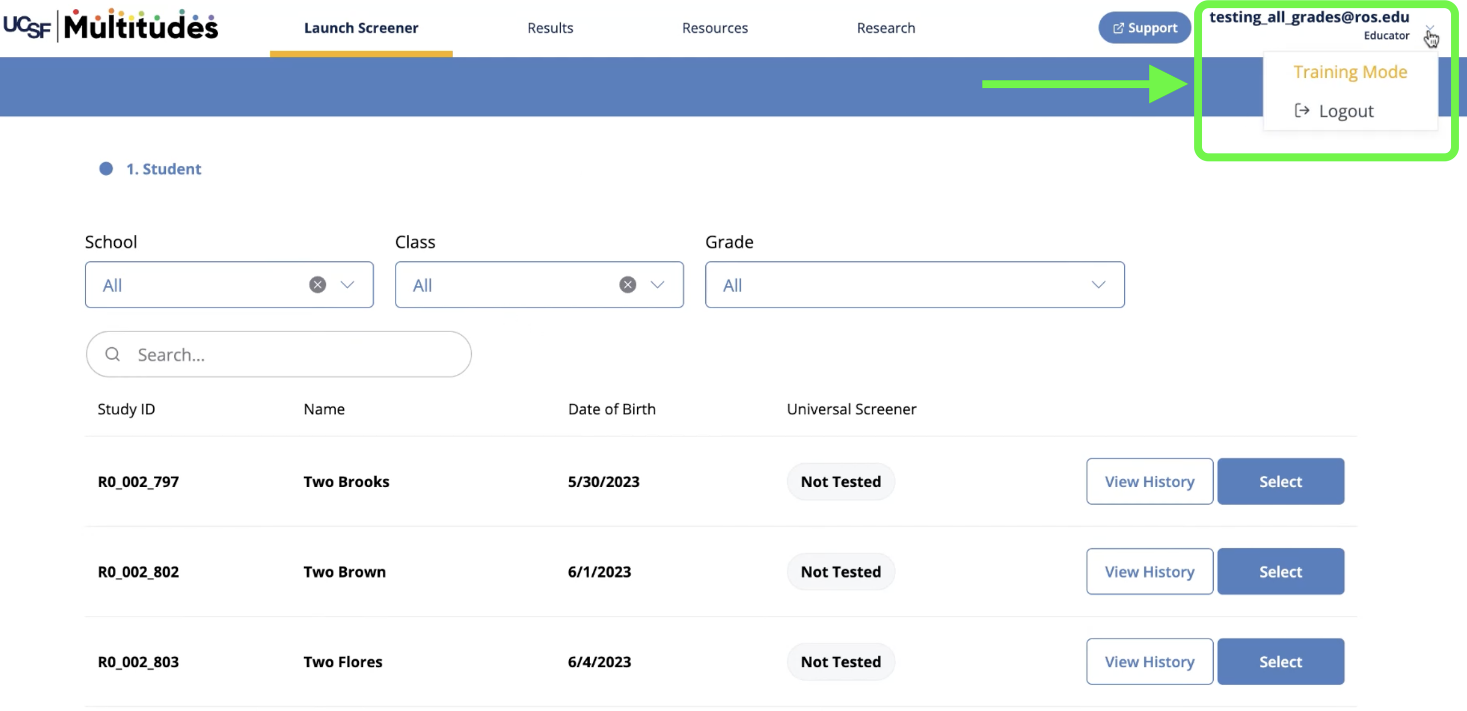Click into the student Search field
Viewport: 1467px width, 711px height.
278,354
